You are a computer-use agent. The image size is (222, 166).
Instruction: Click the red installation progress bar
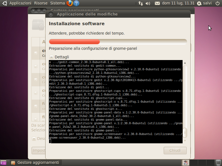coord(74,42)
